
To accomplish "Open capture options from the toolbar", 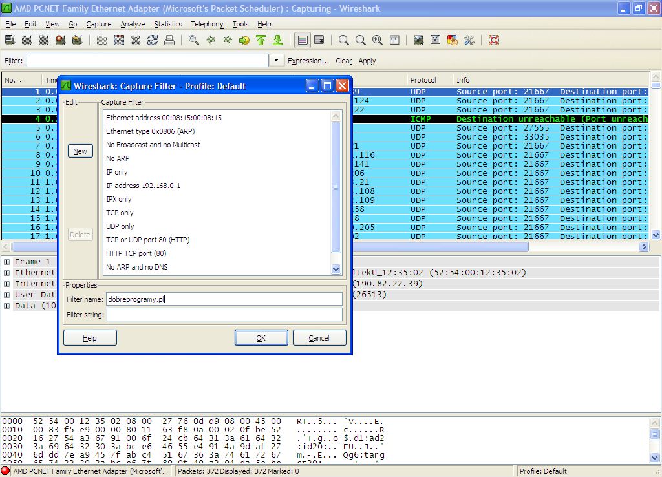I will 27,40.
